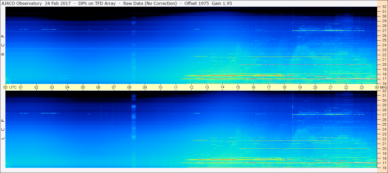Pick the 23 hour marker on time axis
This screenshot has width=388, height=173.
[x=362, y=87]
